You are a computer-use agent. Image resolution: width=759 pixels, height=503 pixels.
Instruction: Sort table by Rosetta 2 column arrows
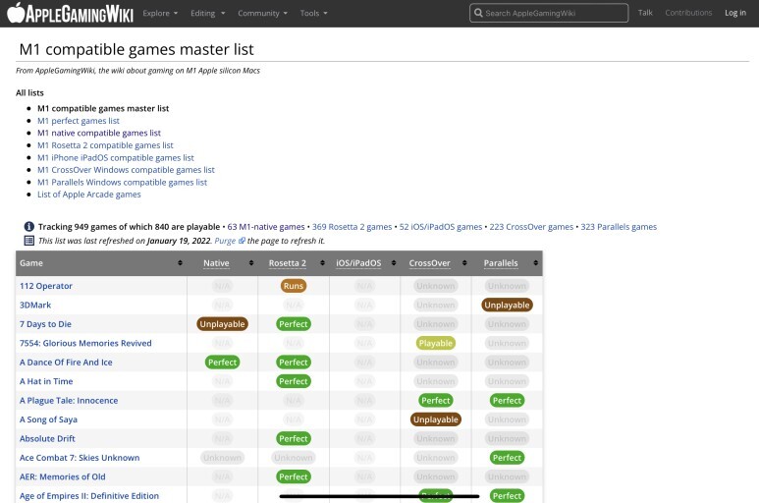pyautogui.click(x=322, y=263)
